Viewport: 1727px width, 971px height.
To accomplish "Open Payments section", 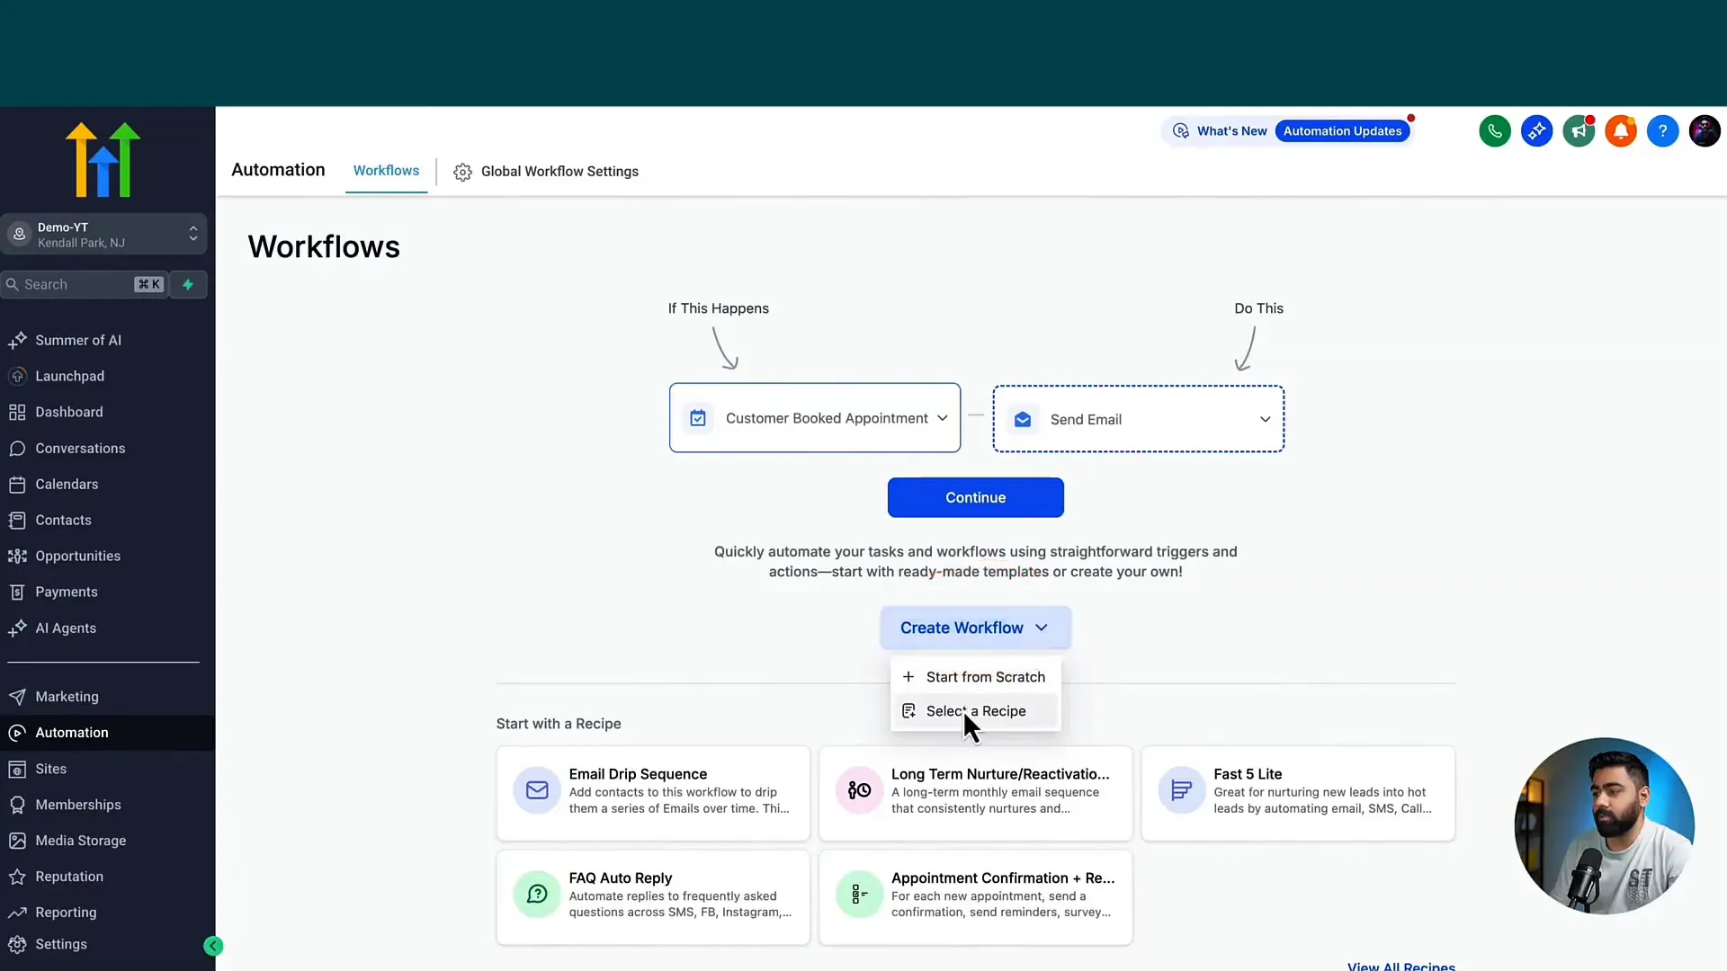I will tap(67, 592).
